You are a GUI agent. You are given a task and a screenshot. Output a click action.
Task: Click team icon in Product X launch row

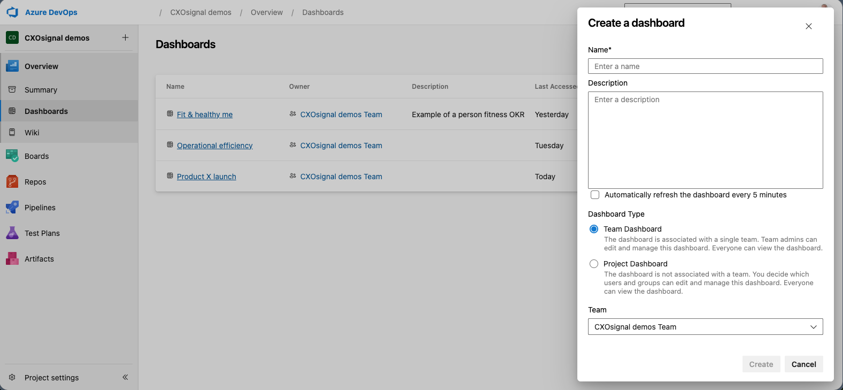point(293,176)
